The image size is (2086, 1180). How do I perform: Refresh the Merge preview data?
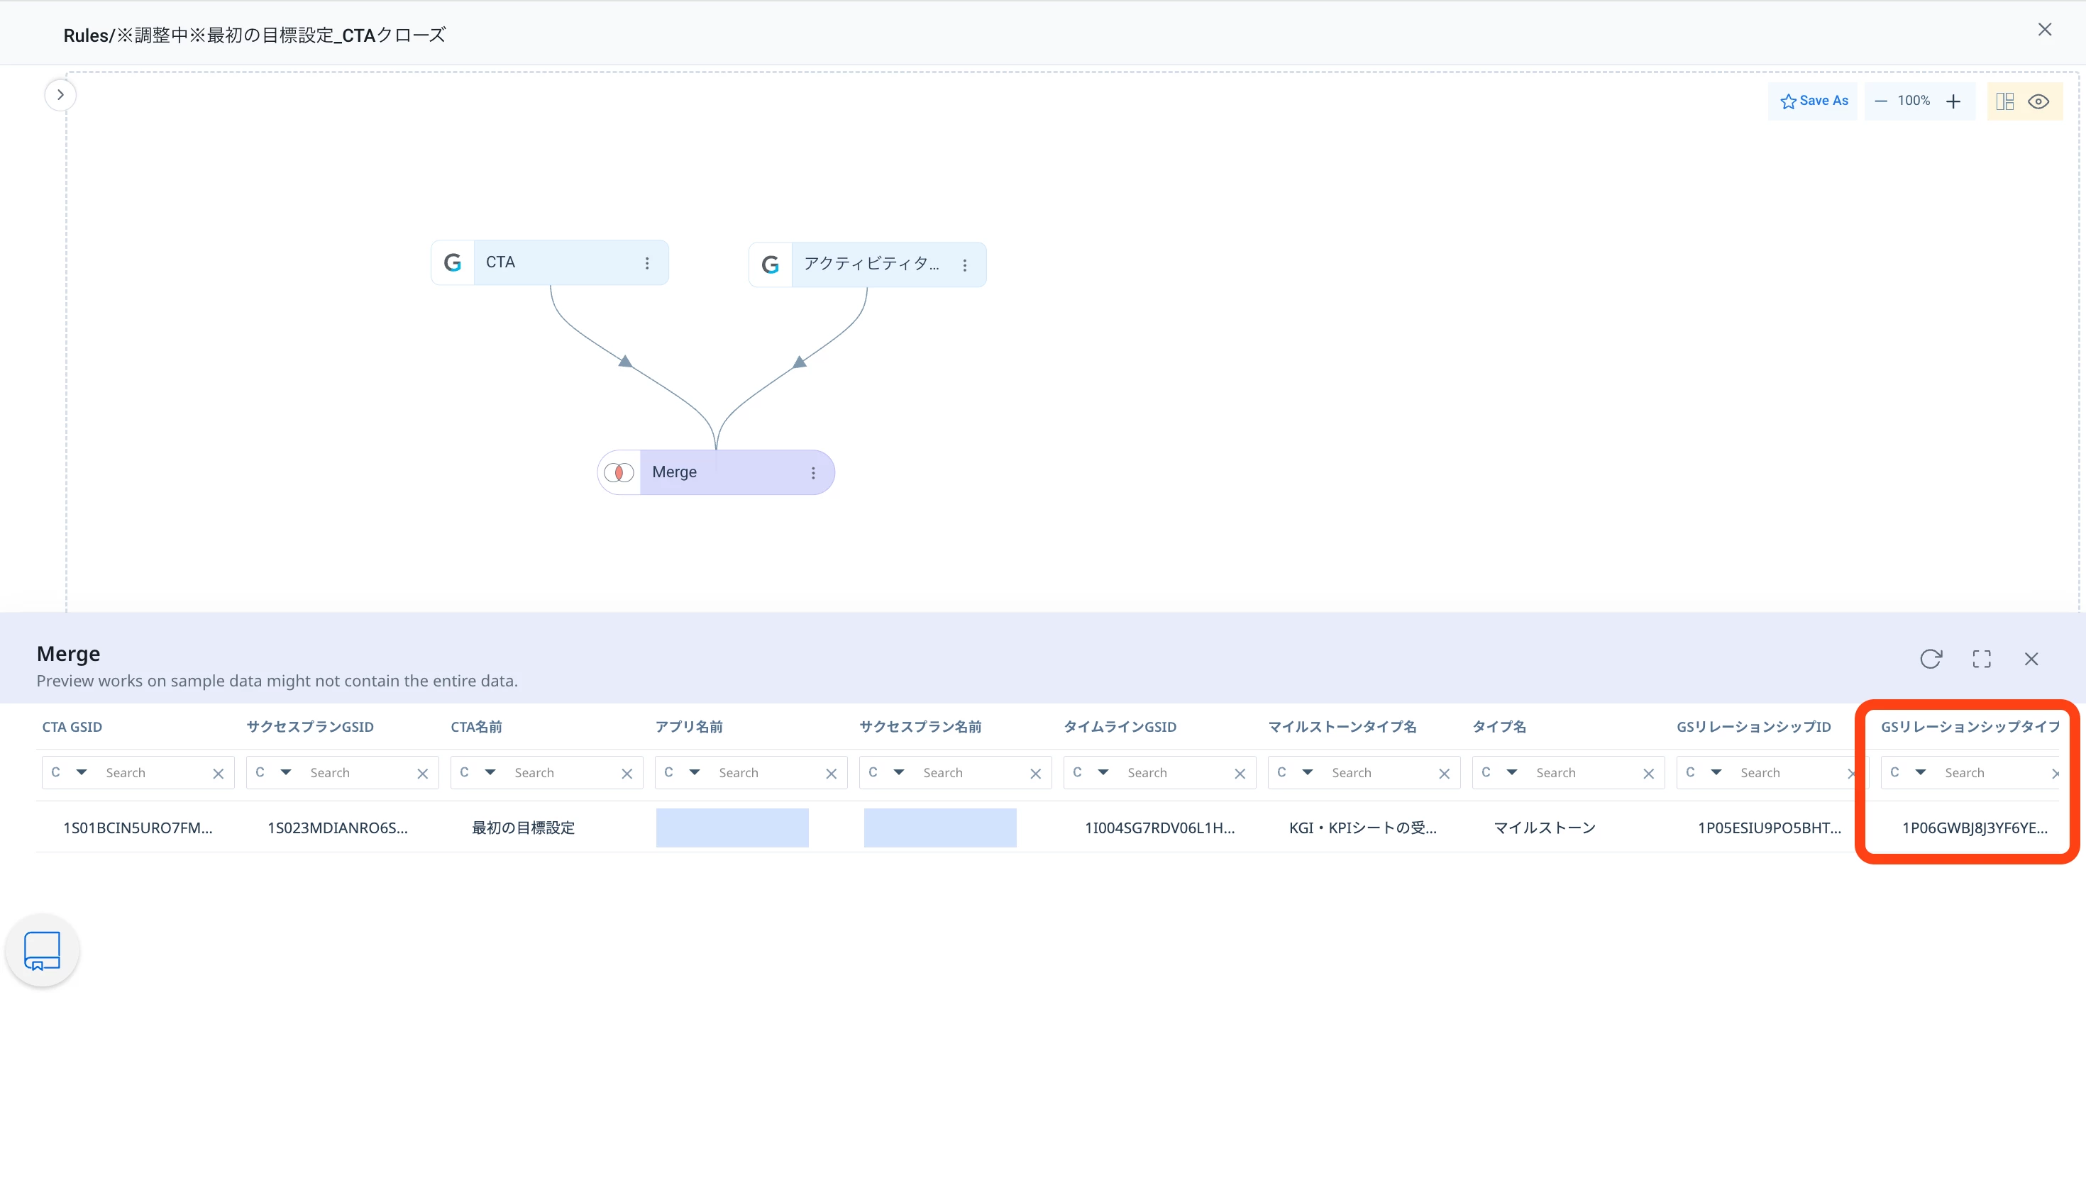[1931, 659]
